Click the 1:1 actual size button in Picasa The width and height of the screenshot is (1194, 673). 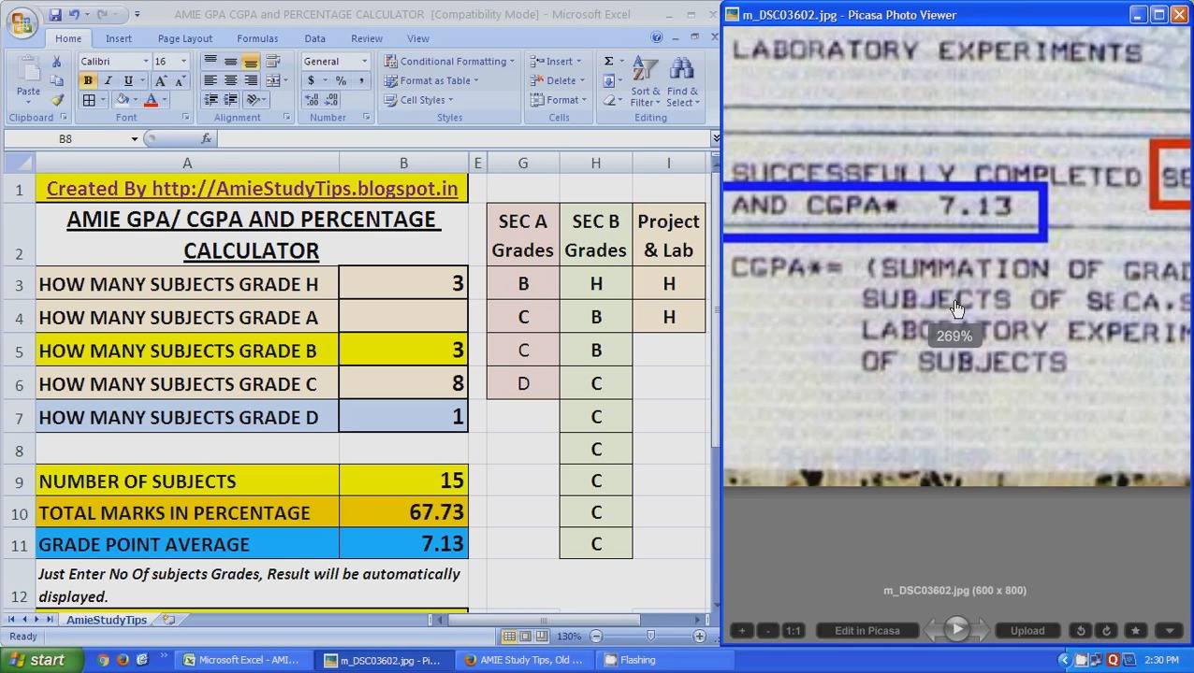point(793,630)
